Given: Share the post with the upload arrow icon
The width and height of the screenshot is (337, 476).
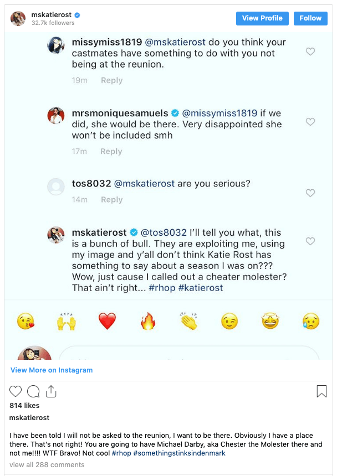Looking at the screenshot, I should point(51,391).
